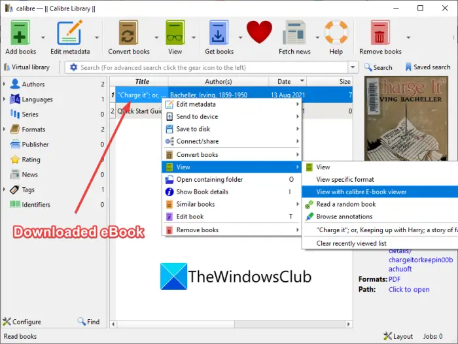Select Show Book details menu entry
Screen dimensions: 458x344
232,192
